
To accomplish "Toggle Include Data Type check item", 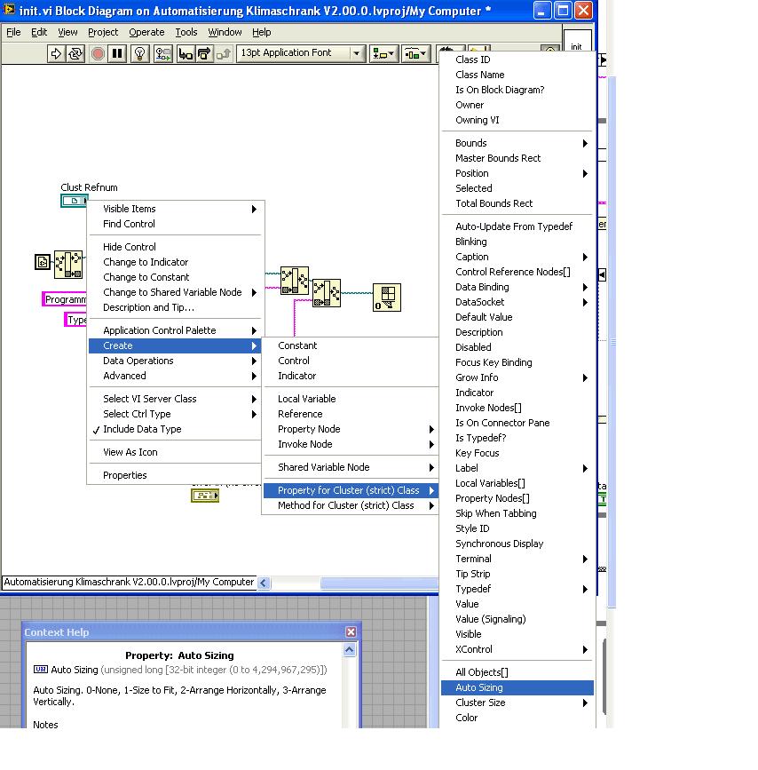I will (x=175, y=429).
